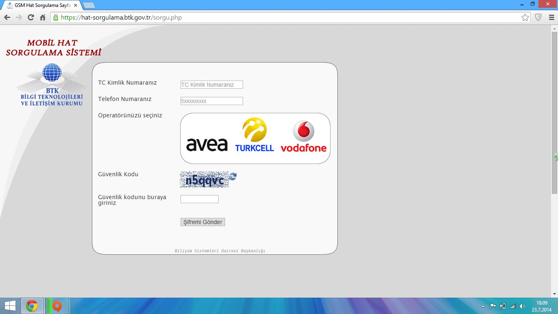Click the battery power tray icon
Image resolution: width=558 pixels, height=314 pixels.
(x=503, y=306)
